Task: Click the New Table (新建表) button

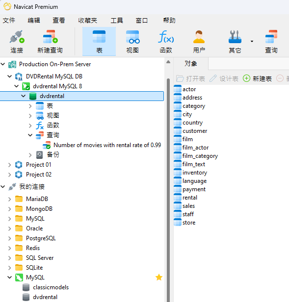Action: 257,78
